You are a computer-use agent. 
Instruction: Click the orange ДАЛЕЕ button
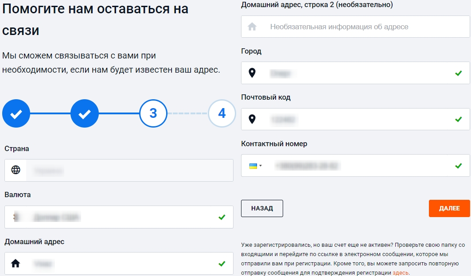click(x=449, y=208)
